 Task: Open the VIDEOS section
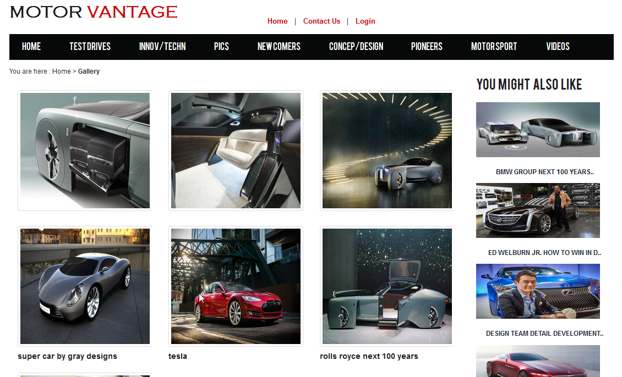(x=558, y=47)
